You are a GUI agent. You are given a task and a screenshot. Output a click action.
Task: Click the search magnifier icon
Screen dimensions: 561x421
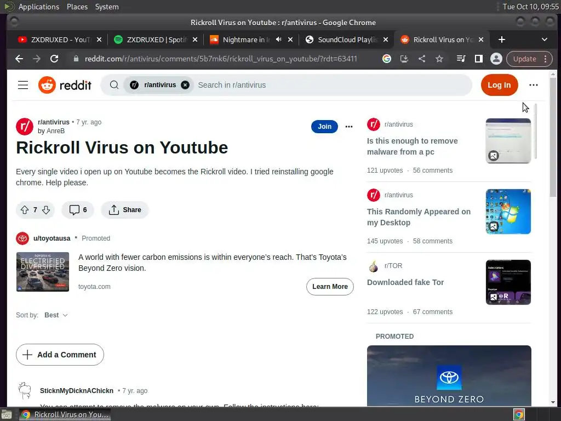click(114, 85)
